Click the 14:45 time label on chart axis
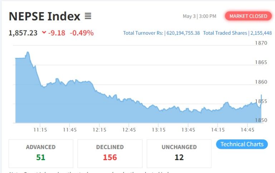The width and height of the screenshot is (275, 173). 248,130
